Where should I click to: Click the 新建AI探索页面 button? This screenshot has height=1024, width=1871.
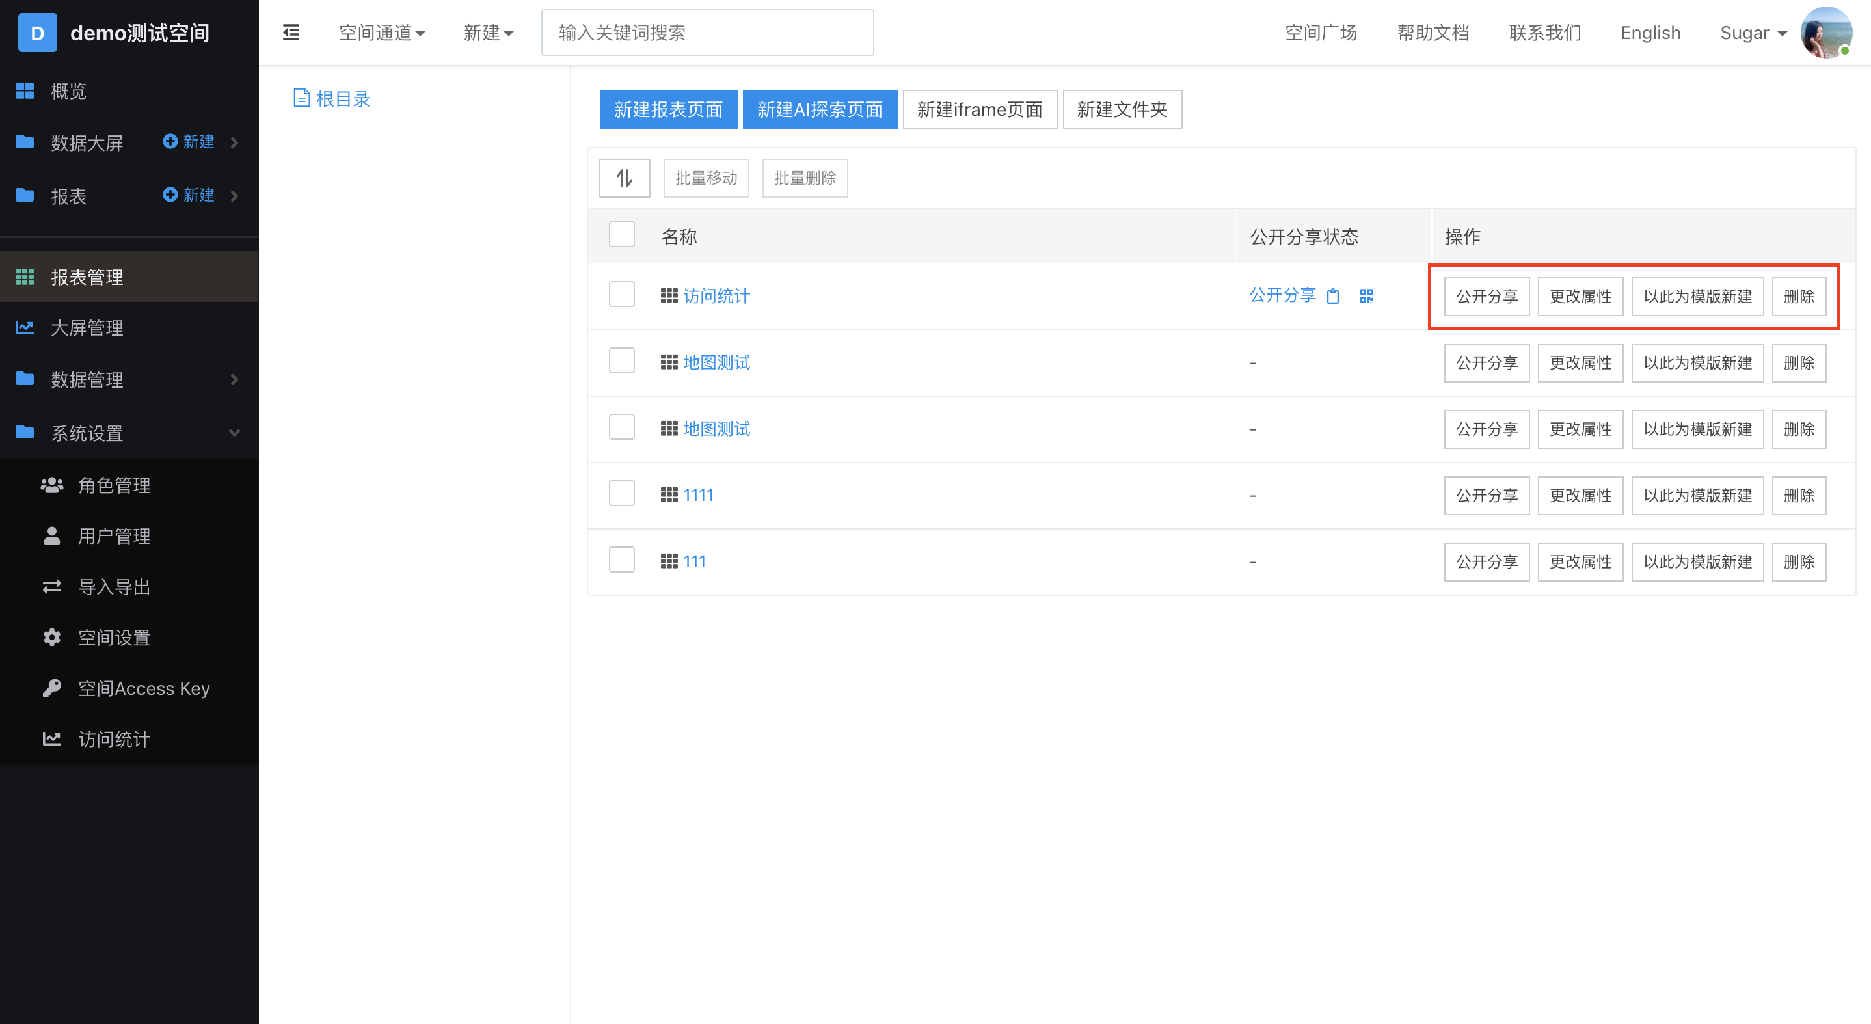(x=820, y=109)
